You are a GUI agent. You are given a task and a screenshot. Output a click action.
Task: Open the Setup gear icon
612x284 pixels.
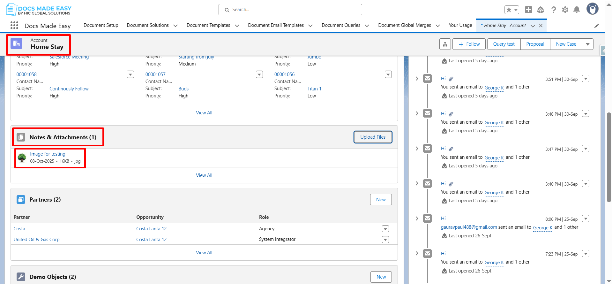point(565,10)
